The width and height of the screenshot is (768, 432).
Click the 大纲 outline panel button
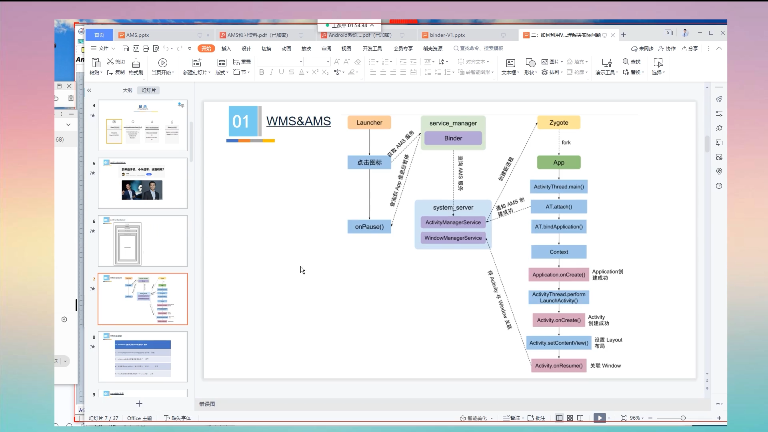click(127, 90)
